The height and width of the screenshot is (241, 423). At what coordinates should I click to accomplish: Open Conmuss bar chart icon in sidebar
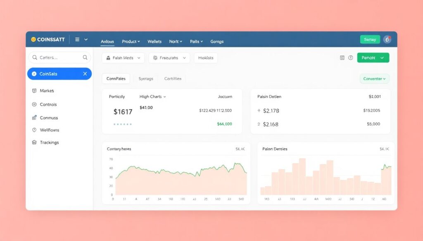tap(34, 118)
